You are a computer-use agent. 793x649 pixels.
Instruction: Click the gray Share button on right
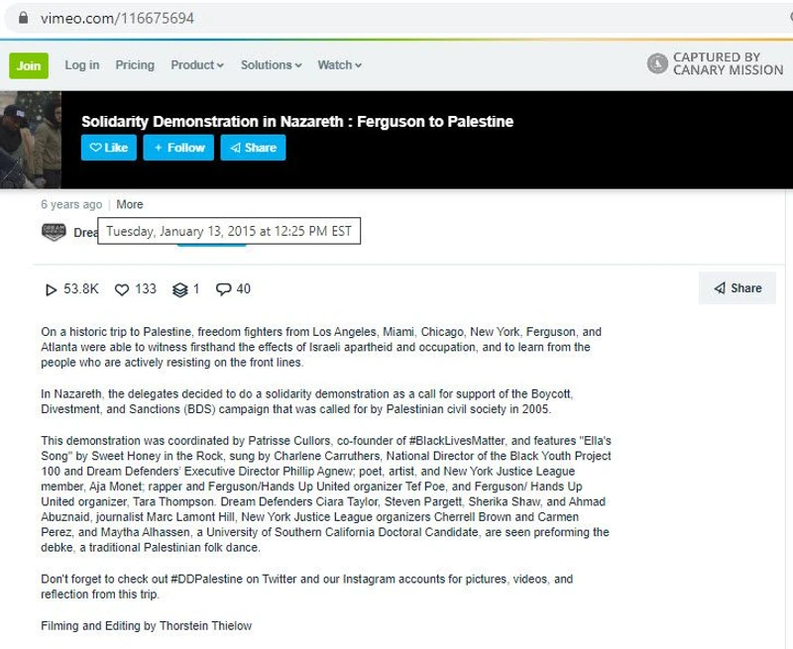(x=737, y=288)
